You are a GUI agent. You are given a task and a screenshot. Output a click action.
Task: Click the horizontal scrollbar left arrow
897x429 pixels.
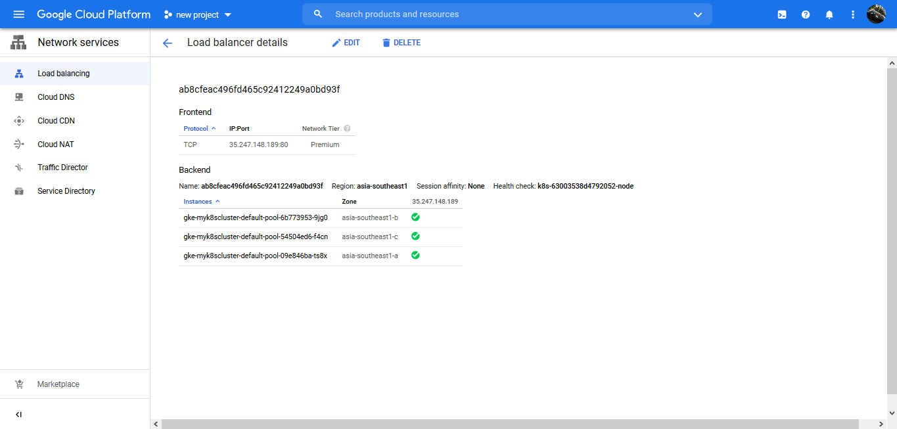click(x=156, y=424)
